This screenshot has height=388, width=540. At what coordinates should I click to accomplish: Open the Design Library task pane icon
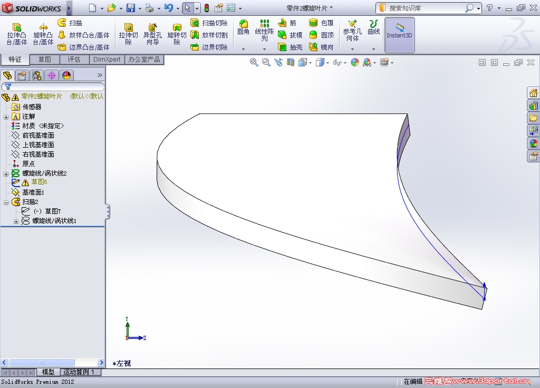tap(534, 105)
